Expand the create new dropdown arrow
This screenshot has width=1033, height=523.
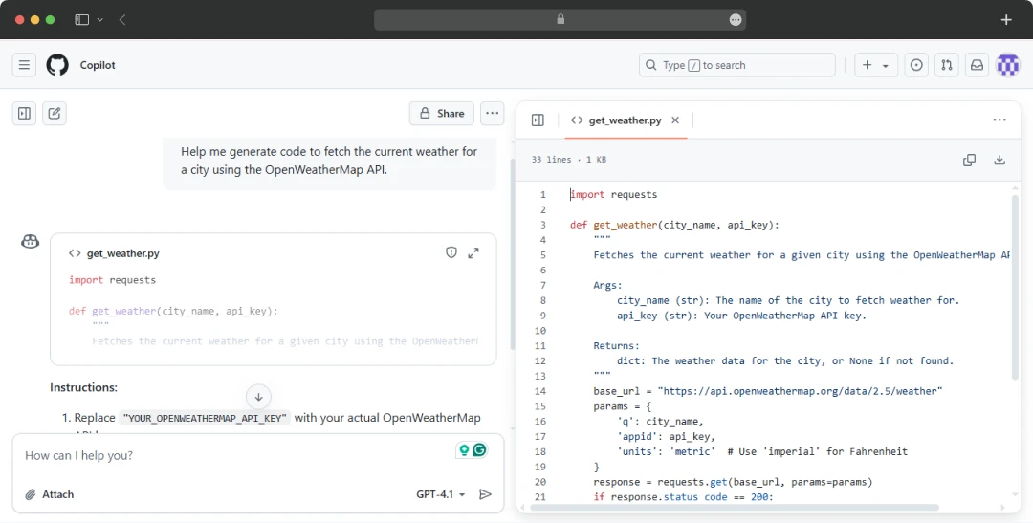(886, 66)
